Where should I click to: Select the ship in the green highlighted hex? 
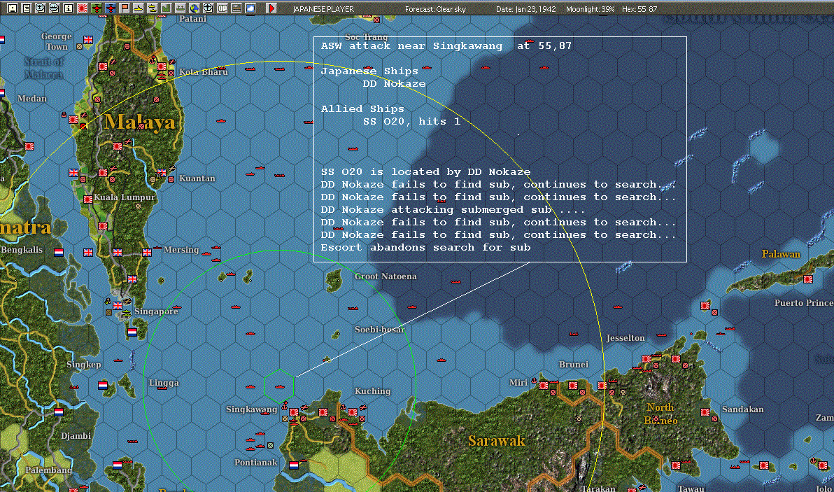pos(280,387)
